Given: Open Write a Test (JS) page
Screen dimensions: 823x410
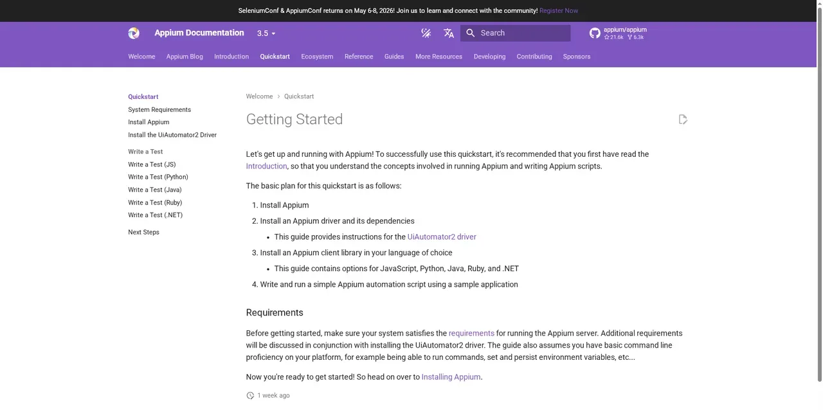Looking at the screenshot, I should [x=152, y=165].
